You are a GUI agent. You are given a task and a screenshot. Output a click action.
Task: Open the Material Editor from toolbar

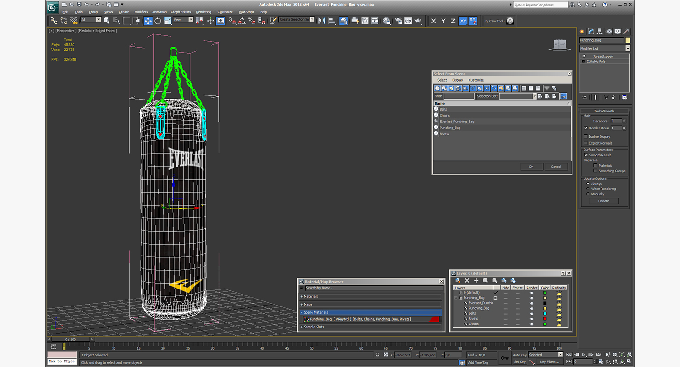coord(386,21)
